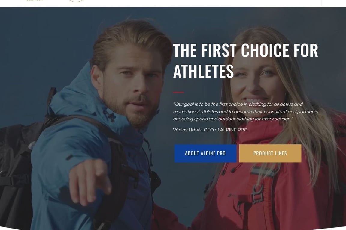
Task: Click the woman's red jacket buckle strap
Action: point(258,194)
